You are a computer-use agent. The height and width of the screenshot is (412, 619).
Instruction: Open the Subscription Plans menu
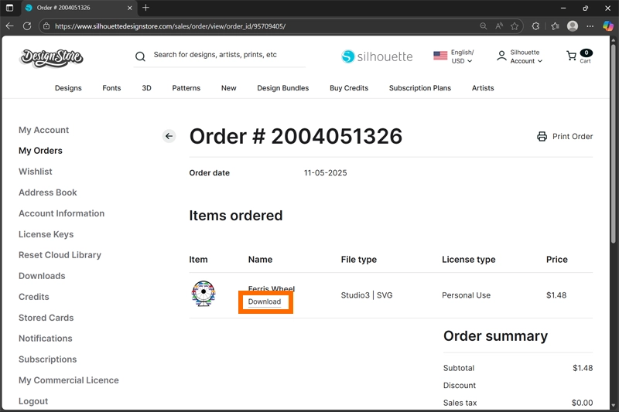pyautogui.click(x=419, y=88)
